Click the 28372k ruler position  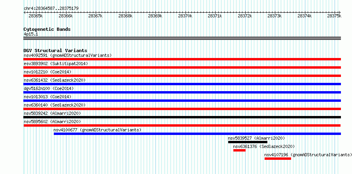[x=245, y=16]
